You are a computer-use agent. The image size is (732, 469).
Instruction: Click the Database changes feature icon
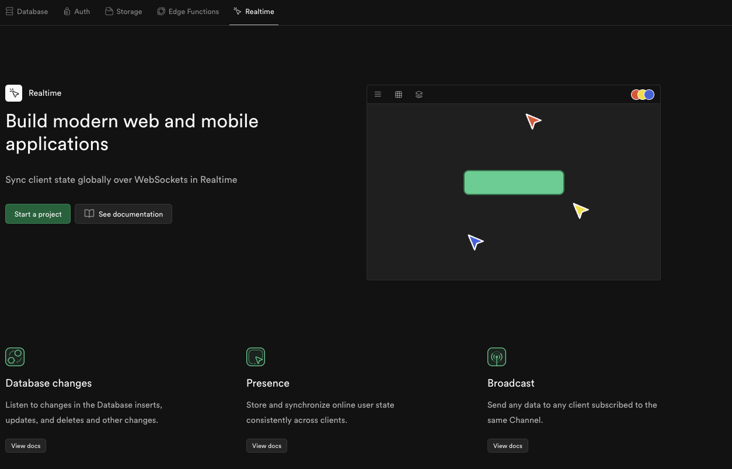15,357
